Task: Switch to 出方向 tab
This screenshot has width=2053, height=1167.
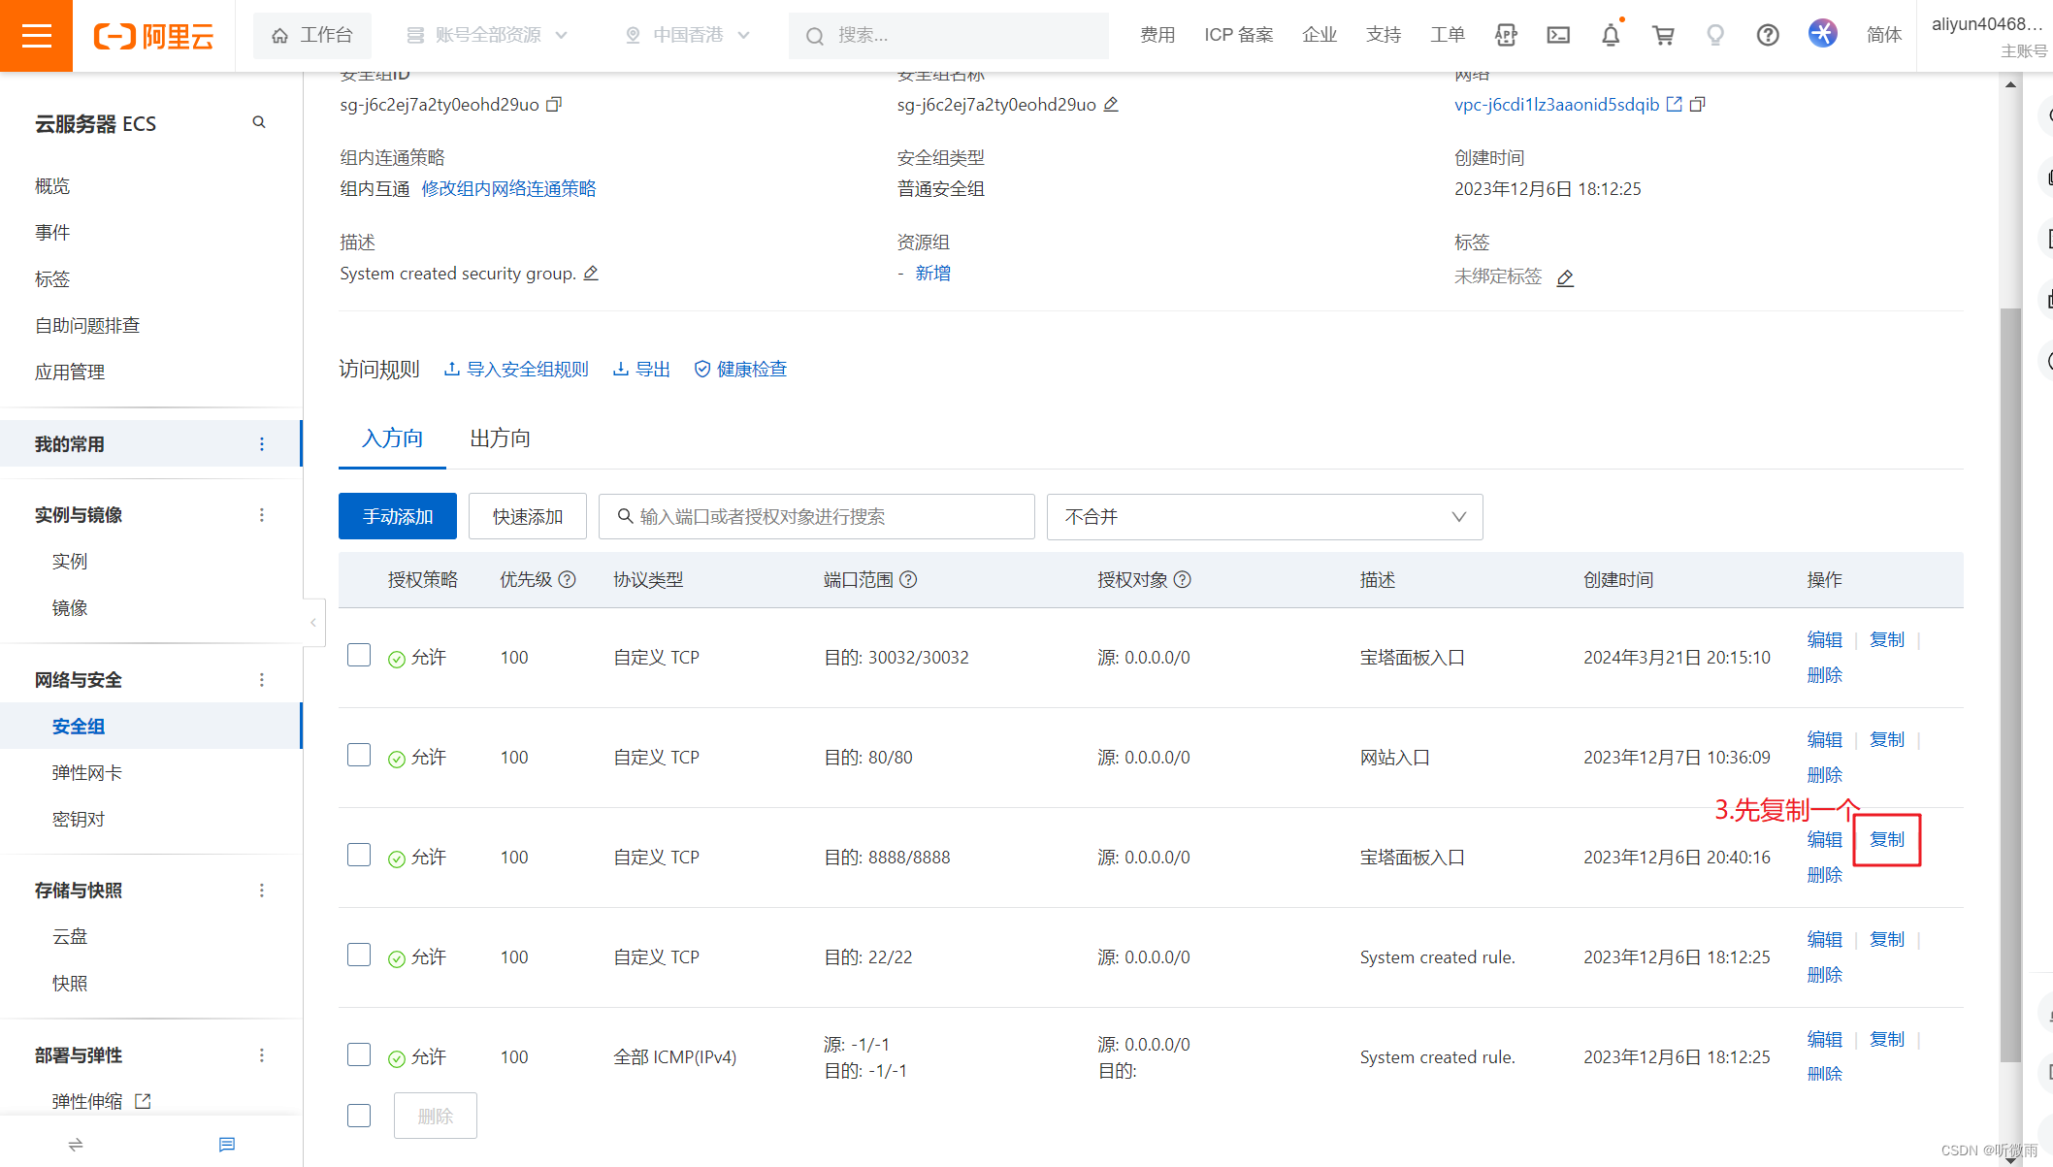Action: click(x=500, y=438)
